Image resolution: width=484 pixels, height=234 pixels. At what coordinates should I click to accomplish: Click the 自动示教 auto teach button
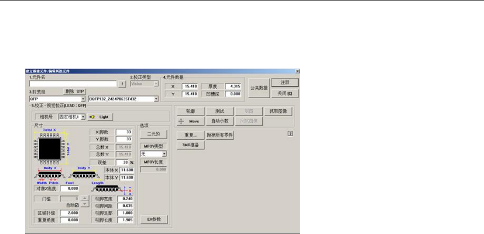pos(220,121)
